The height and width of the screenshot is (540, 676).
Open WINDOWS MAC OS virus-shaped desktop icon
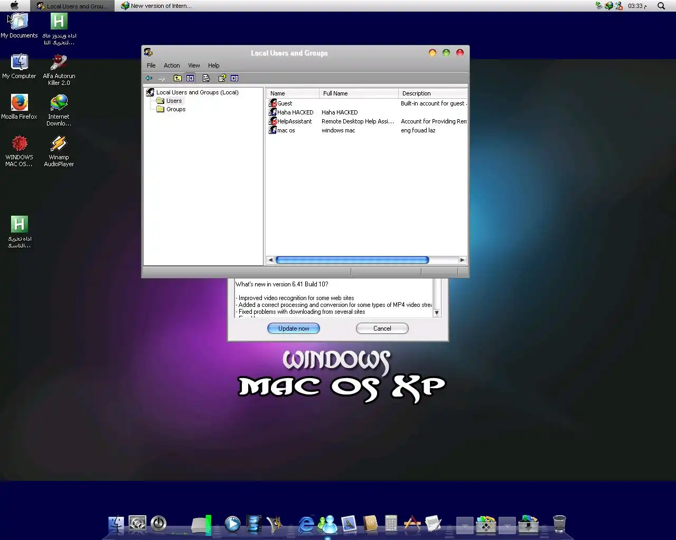tap(19, 151)
